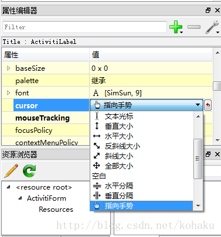Collapse the ActivitiForm tree node
Image resolution: width=221 pixels, height=237 pixels.
tap(20, 198)
